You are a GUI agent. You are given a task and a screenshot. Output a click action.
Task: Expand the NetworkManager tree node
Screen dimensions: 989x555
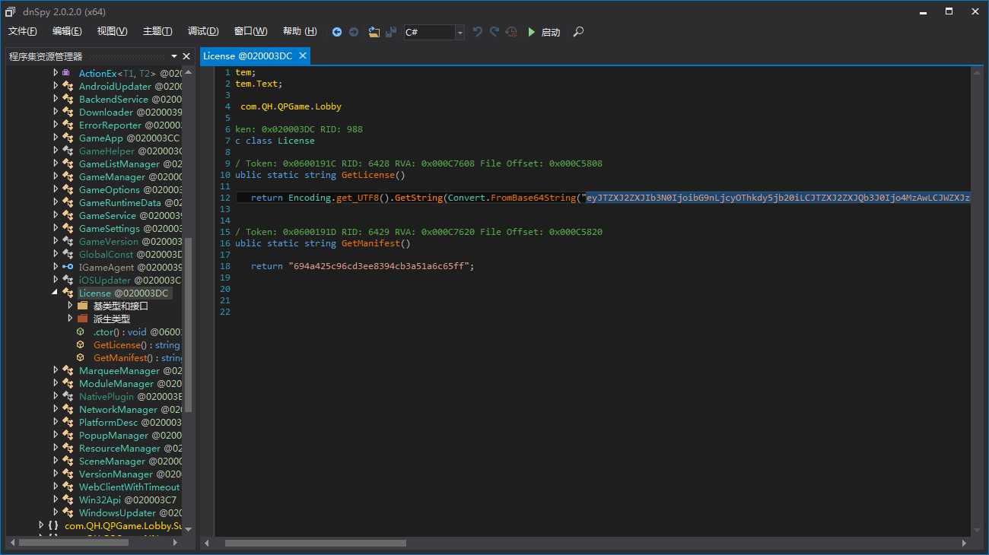(55, 409)
